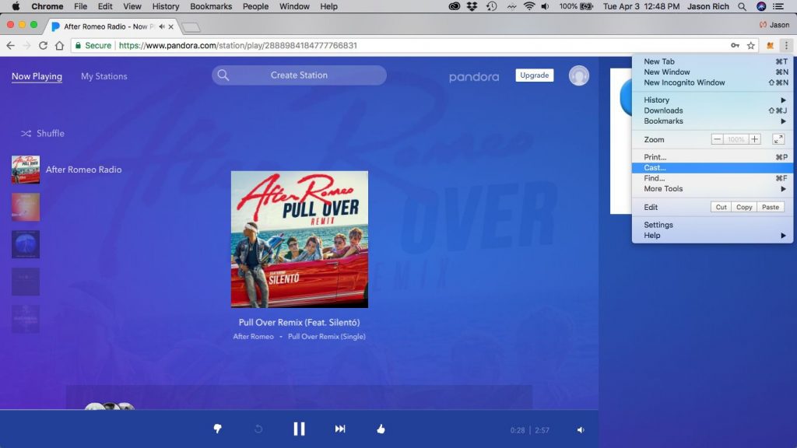Click the Cut button in Edit row

pyautogui.click(x=722, y=207)
